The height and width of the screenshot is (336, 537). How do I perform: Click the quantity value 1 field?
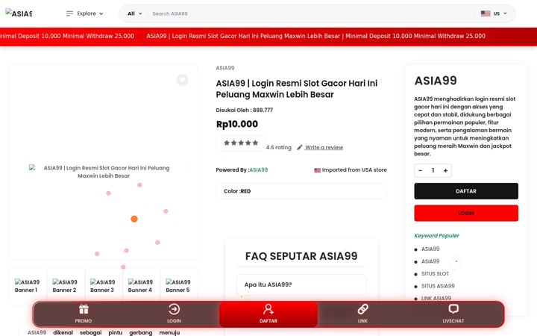click(x=433, y=170)
